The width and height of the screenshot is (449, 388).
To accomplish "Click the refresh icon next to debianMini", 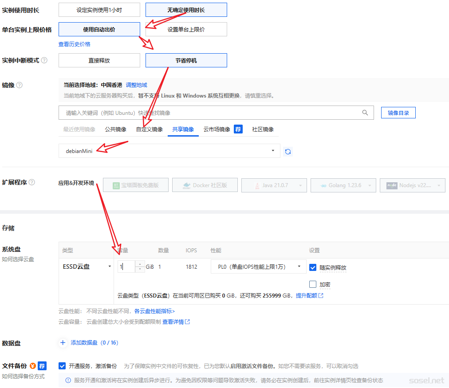I will pos(288,151).
